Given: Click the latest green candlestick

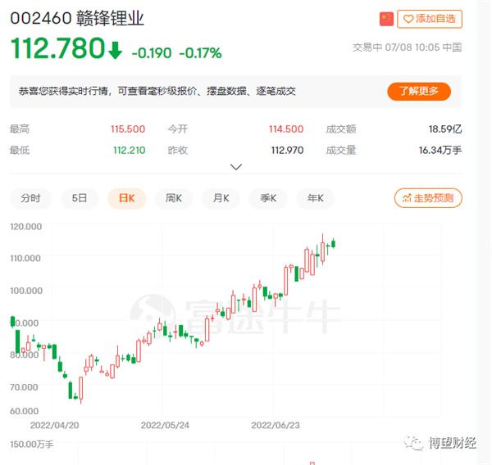Looking at the screenshot, I should coord(333,243).
